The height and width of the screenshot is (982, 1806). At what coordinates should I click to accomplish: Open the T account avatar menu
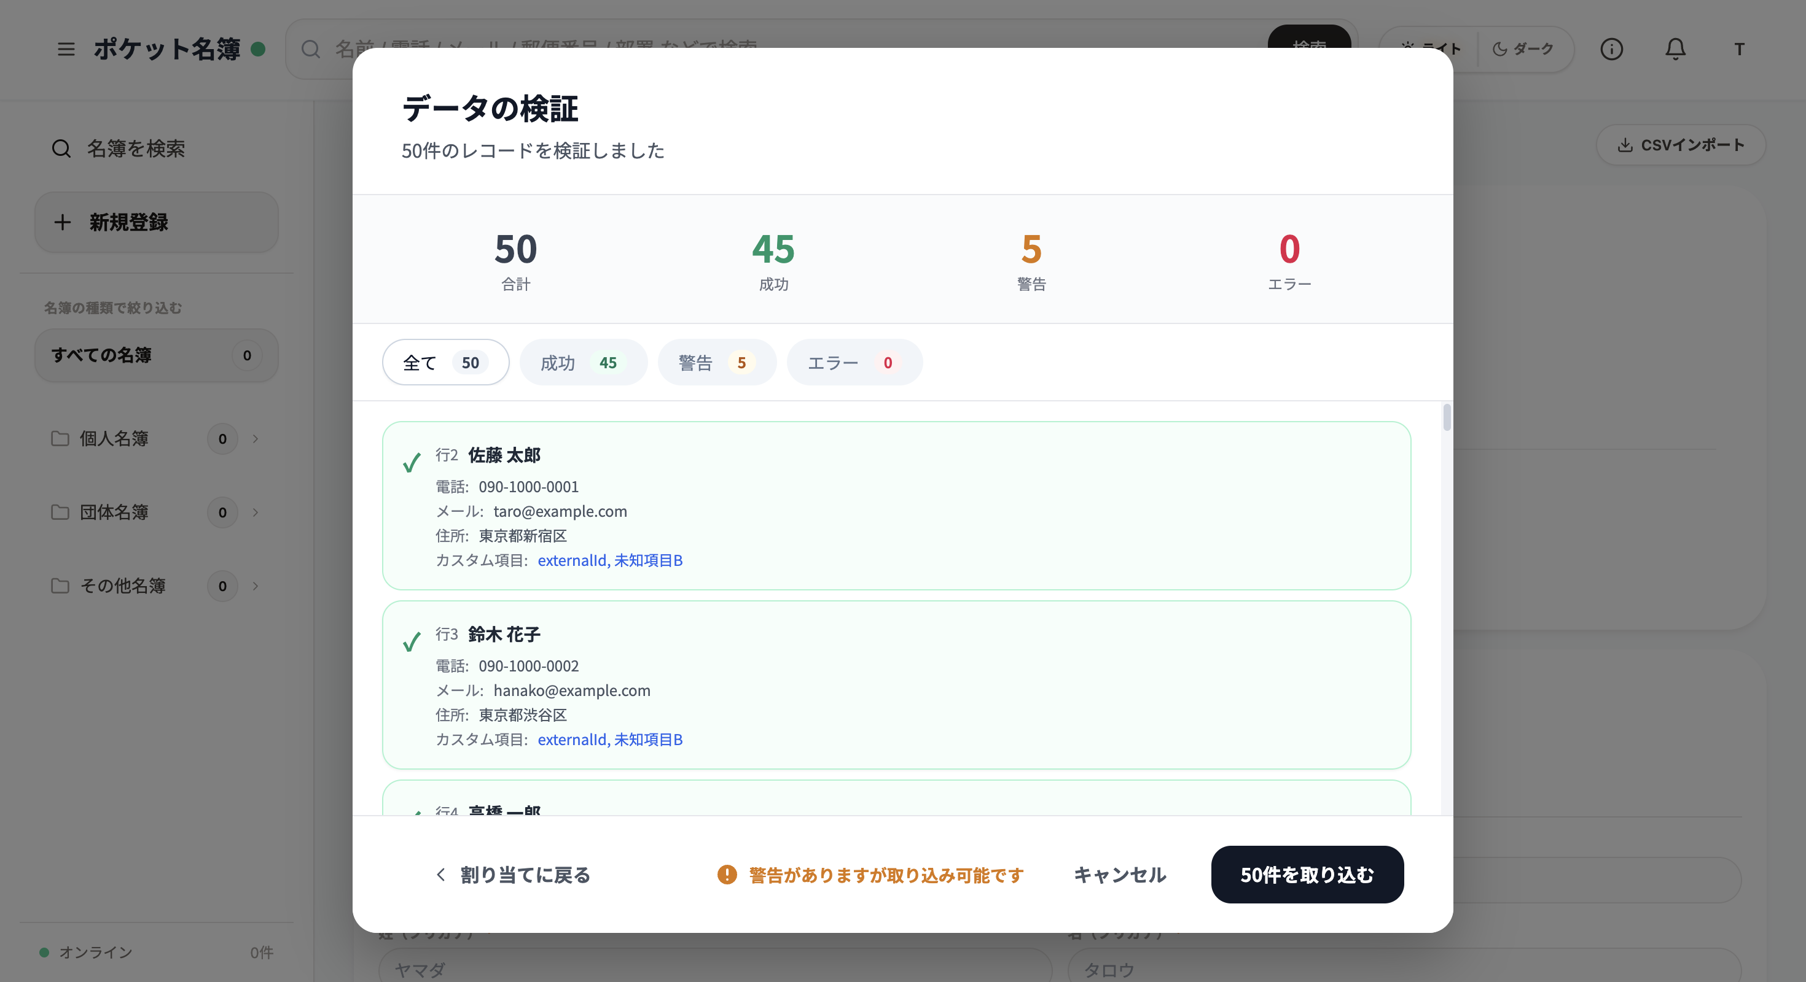1740,49
